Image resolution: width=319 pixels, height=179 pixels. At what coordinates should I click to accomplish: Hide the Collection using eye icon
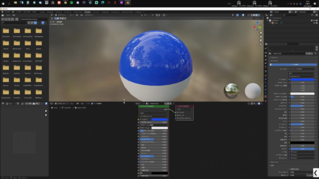click(x=314, y=20)
